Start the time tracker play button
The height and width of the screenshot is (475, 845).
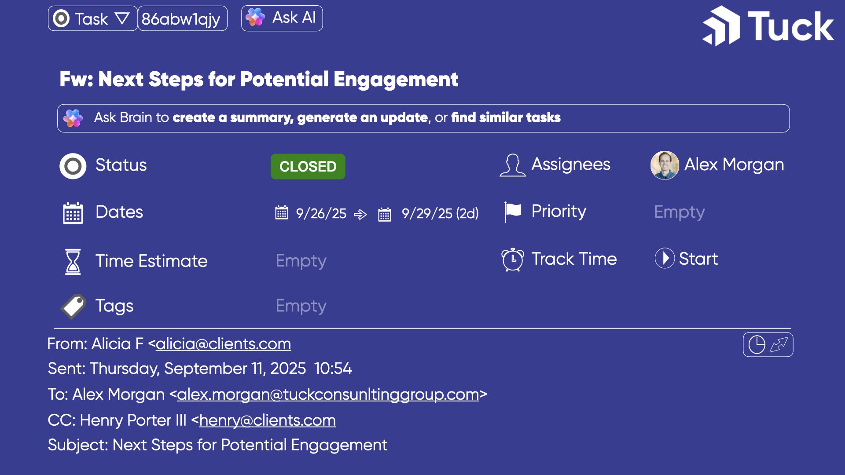[x=665, y=258]
